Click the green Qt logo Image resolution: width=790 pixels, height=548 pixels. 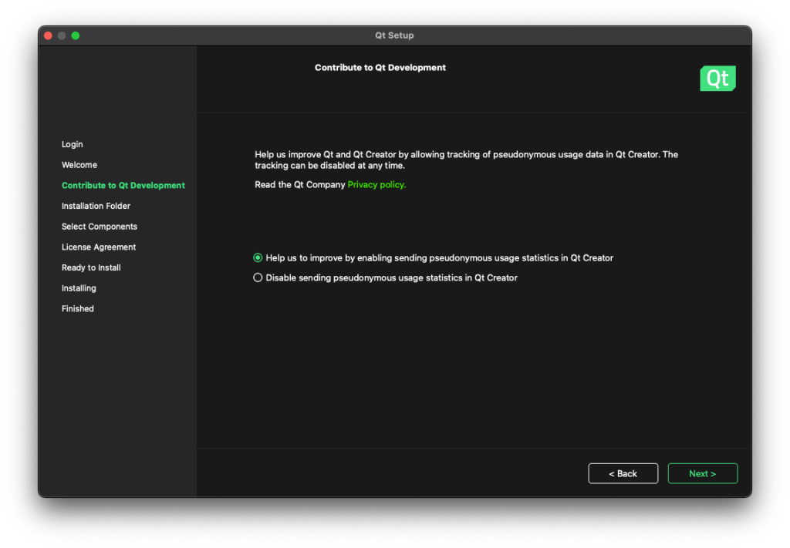click(717, 79)
